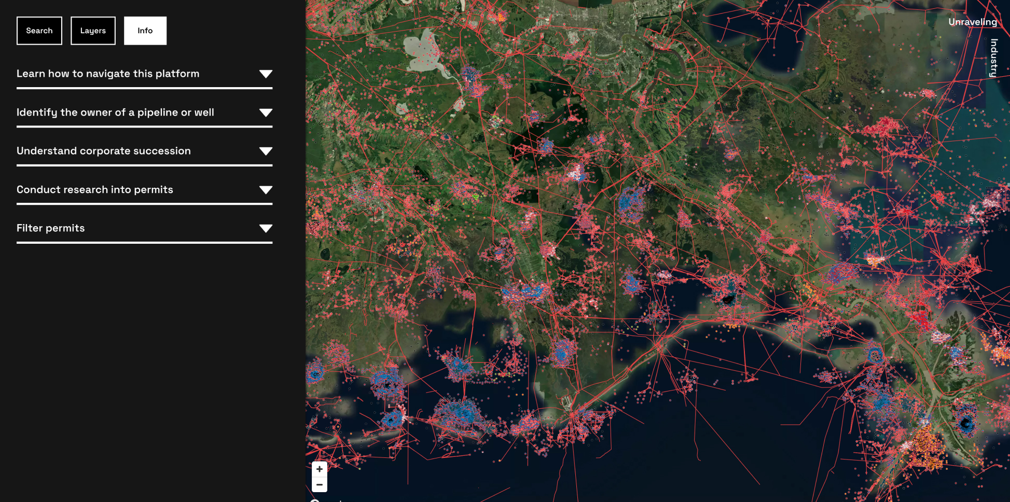Switch to the Layers tab
The width and height of the screenshot is (1010, 502).
pyautogui.click(x=93, y=31)
